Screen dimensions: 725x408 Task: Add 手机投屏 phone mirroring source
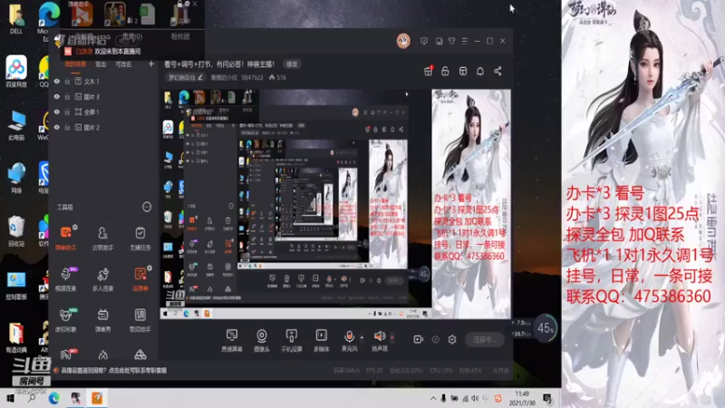pos(291,340)
